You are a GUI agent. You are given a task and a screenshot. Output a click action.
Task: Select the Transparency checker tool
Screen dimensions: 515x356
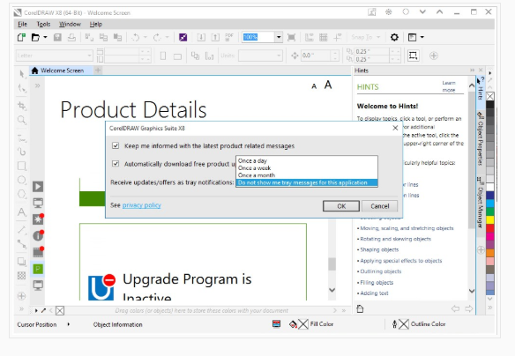pos(22,276)
